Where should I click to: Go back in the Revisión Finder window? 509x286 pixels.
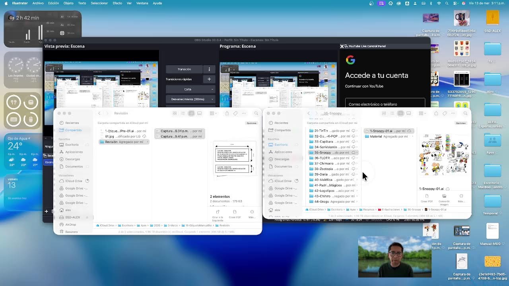coord(99,113)
